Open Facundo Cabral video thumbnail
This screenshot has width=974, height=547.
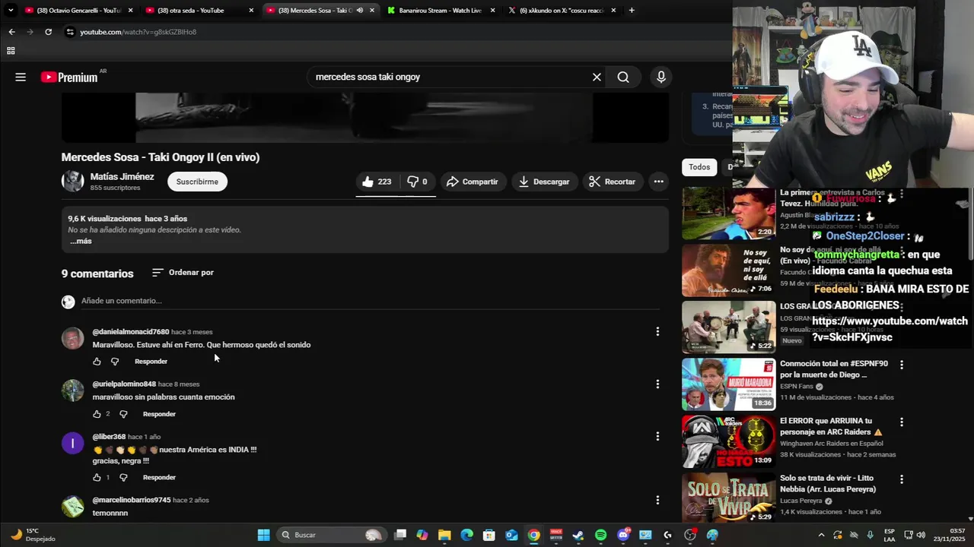729,270
